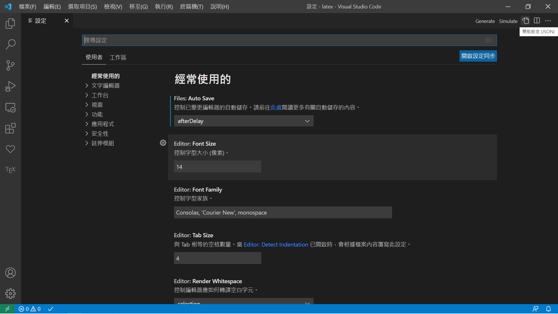Click Editor: Detect Indentation link

[x=276, y=245]
